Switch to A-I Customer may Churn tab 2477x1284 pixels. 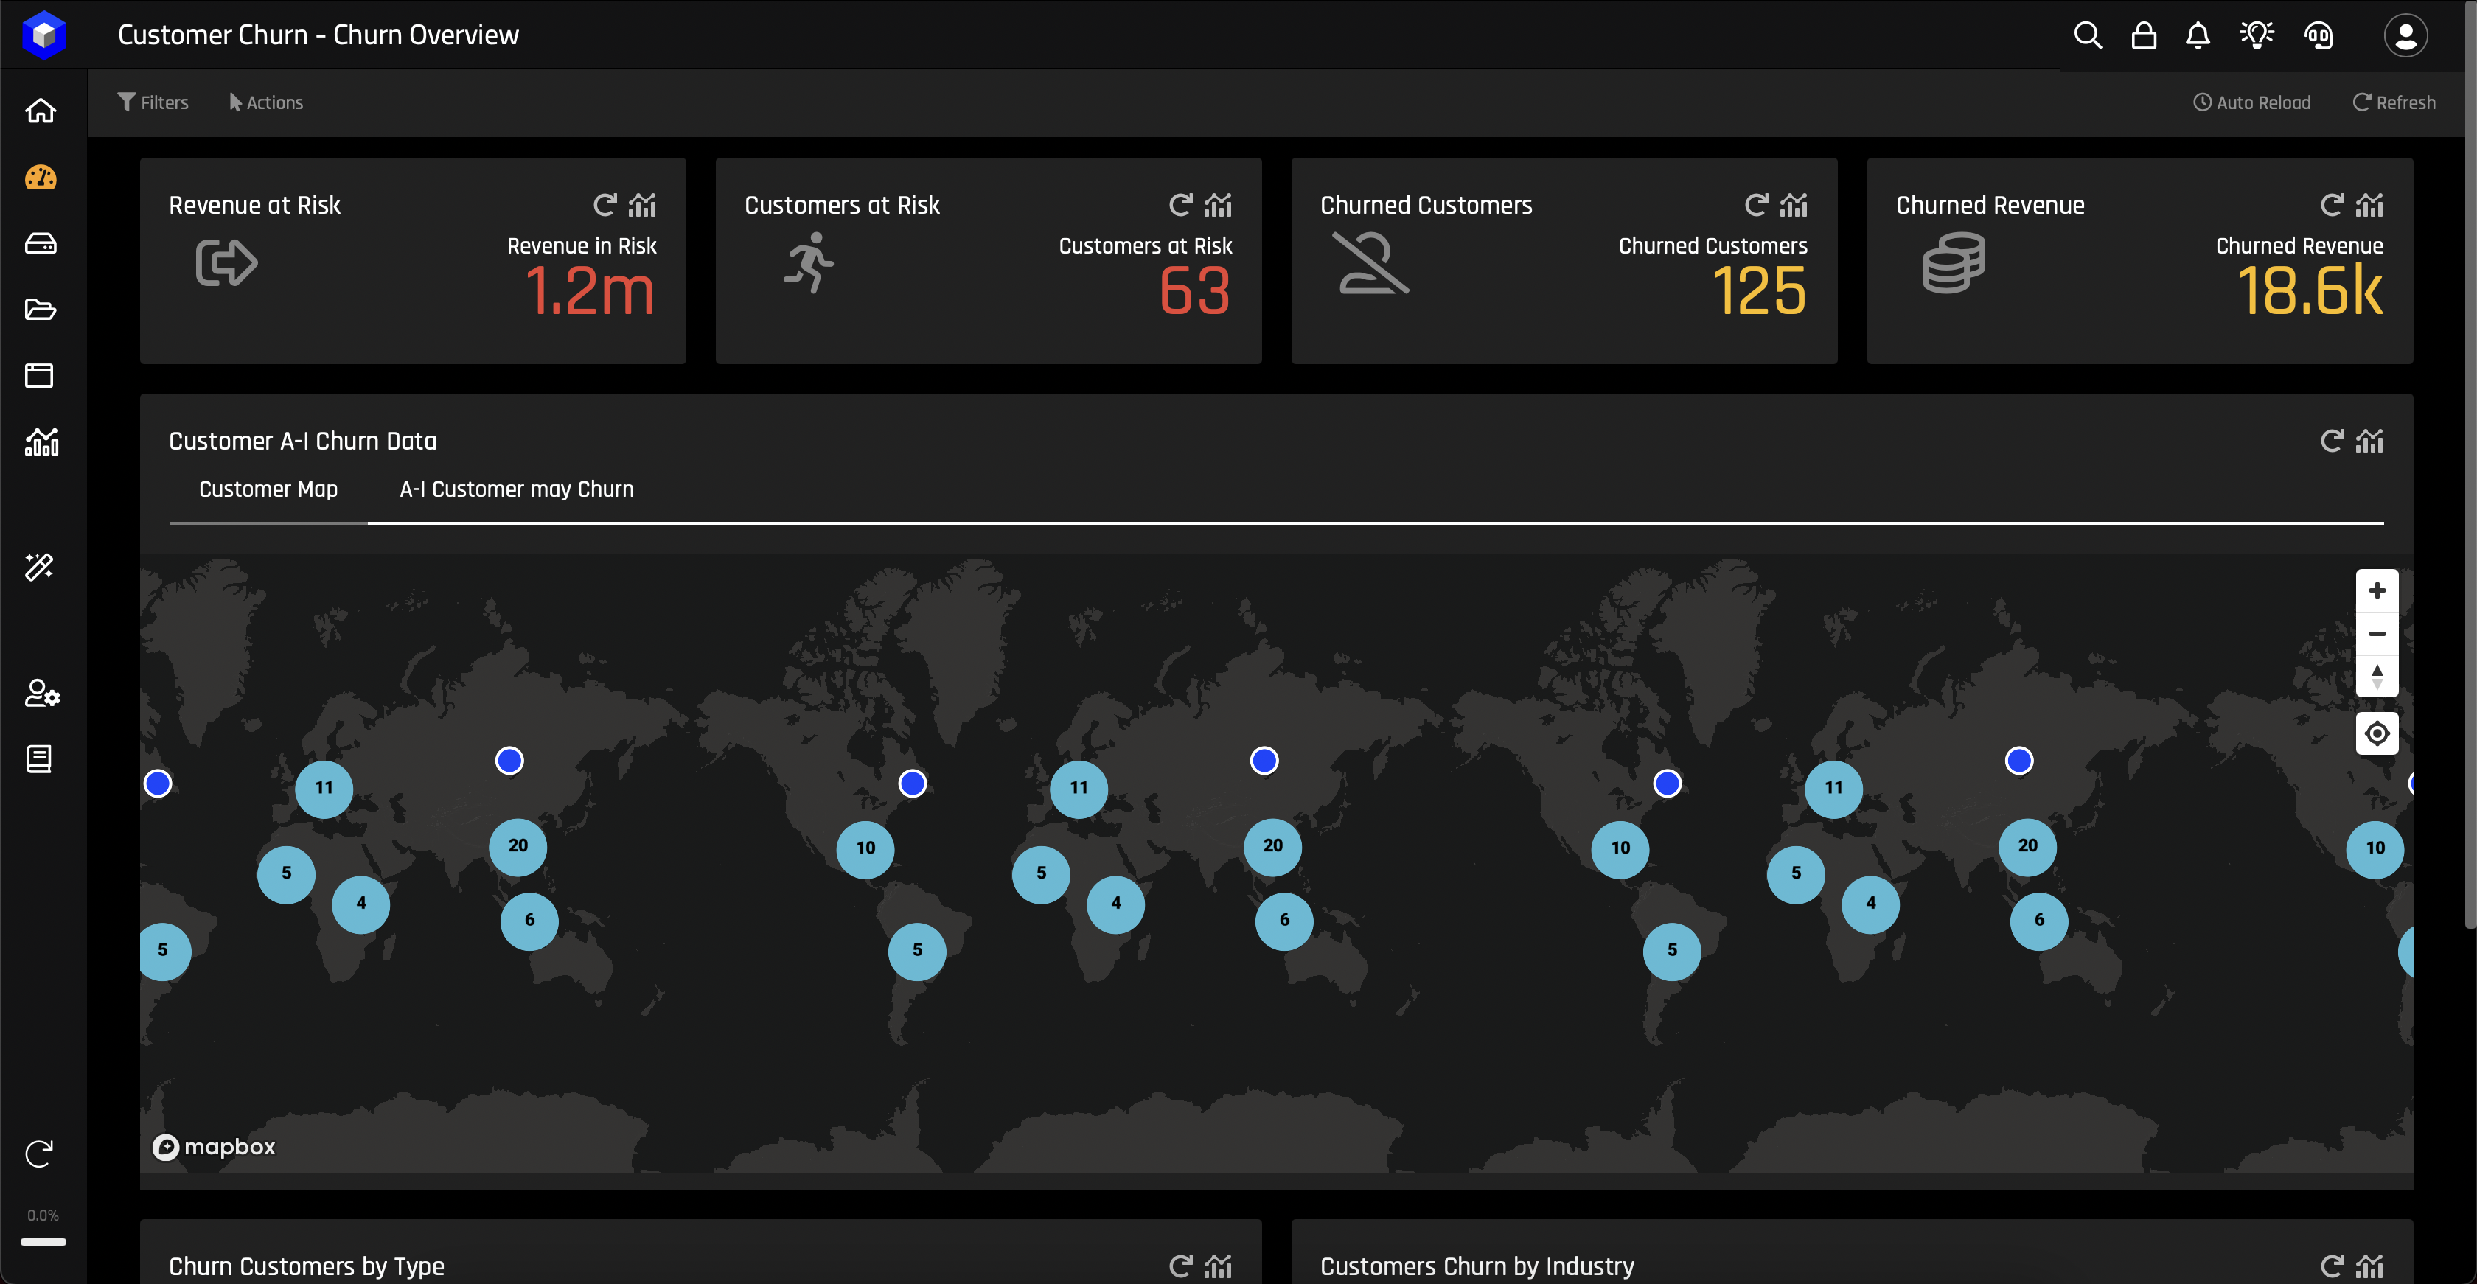click(516, 489)
